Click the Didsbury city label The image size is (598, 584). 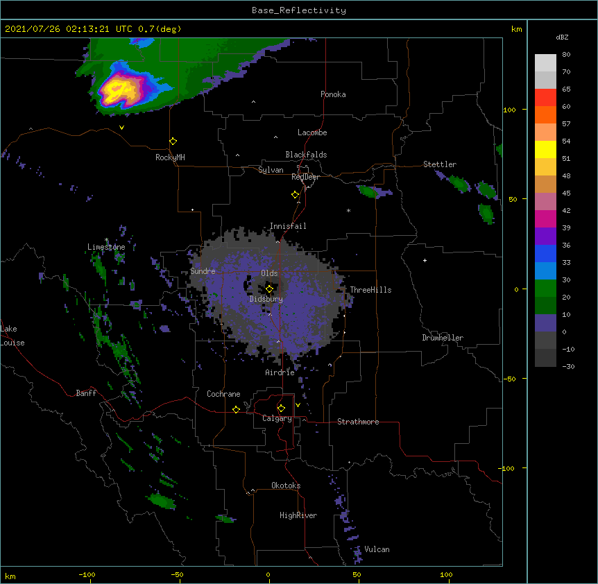[x=266, y=299]
